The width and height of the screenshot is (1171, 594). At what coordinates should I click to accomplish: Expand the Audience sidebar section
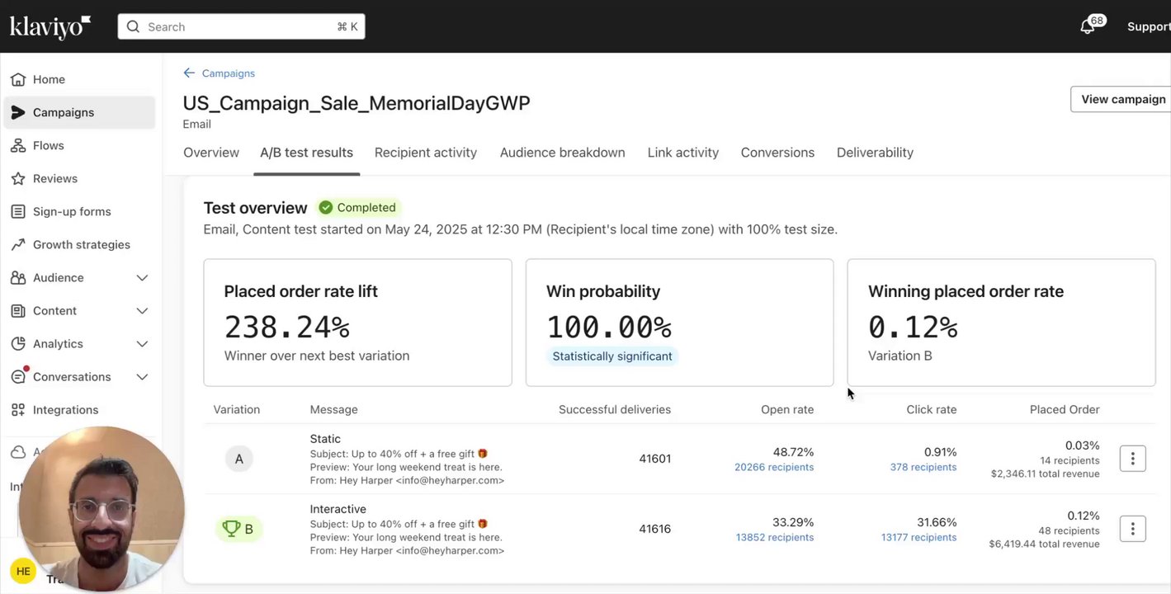(142, 278)
